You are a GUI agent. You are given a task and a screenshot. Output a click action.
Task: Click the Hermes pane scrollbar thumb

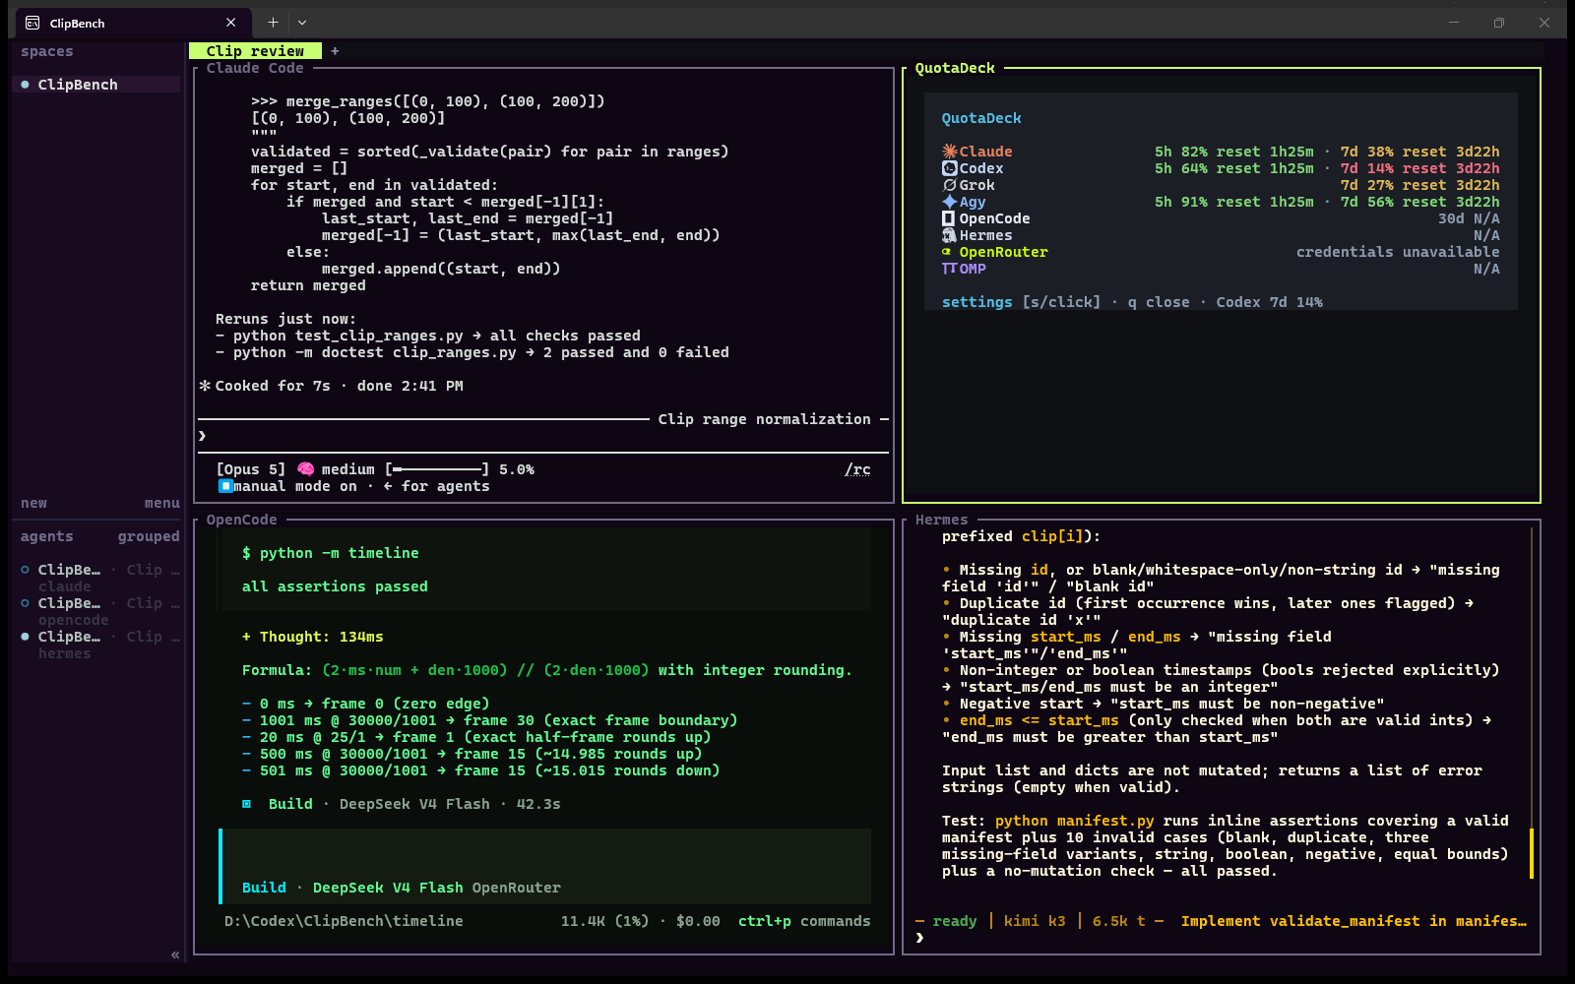[x=1531, y=853]
